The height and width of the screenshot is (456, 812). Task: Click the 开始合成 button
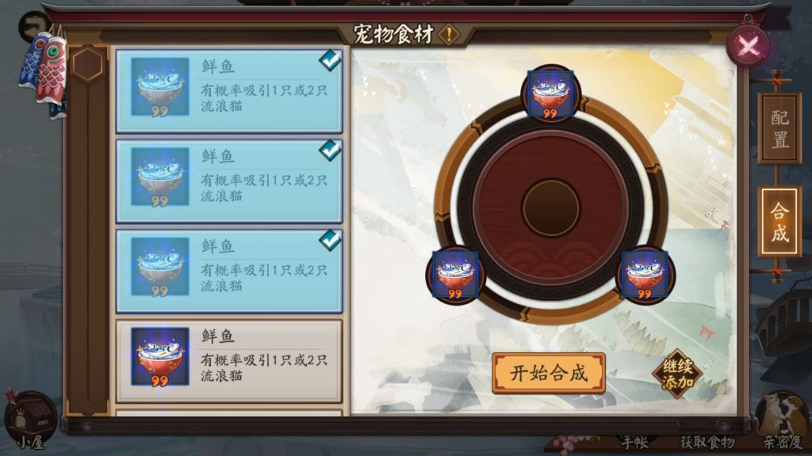click(x=549, y=373)
